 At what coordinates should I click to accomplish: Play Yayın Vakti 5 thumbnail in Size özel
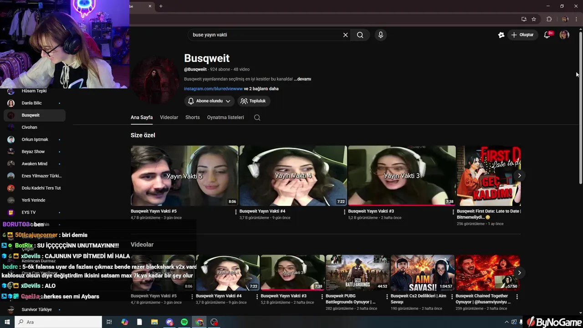[184, 176]
